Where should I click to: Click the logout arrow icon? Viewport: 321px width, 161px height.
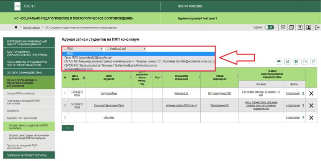click(317, 27)
